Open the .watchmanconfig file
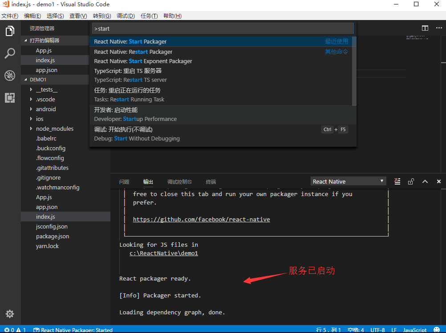446x333 pixels. pos(57,188)
